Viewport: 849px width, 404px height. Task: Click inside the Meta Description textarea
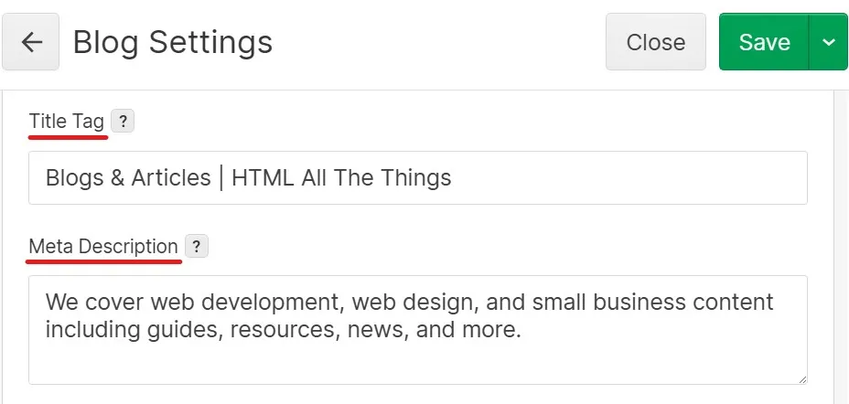(417, 356)
